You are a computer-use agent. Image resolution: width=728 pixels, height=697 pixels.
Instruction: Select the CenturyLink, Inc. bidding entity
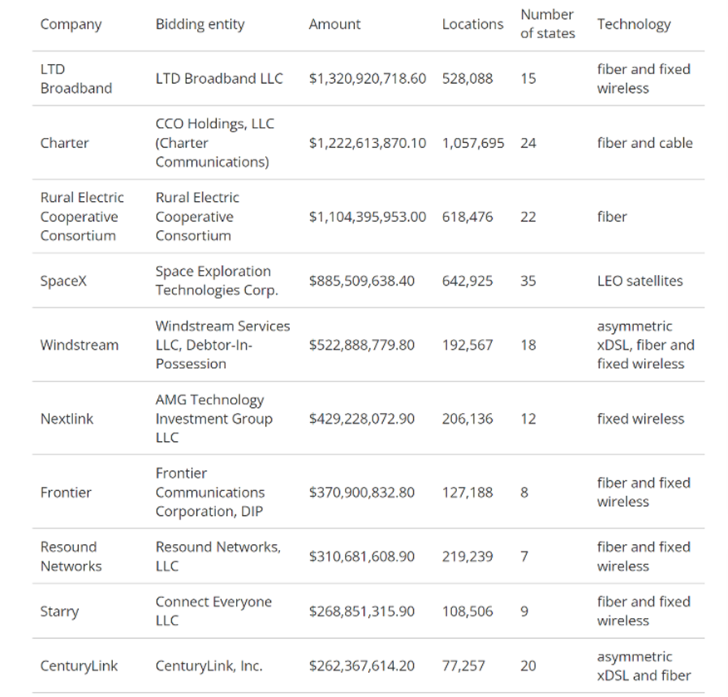(x=209, y=666)
